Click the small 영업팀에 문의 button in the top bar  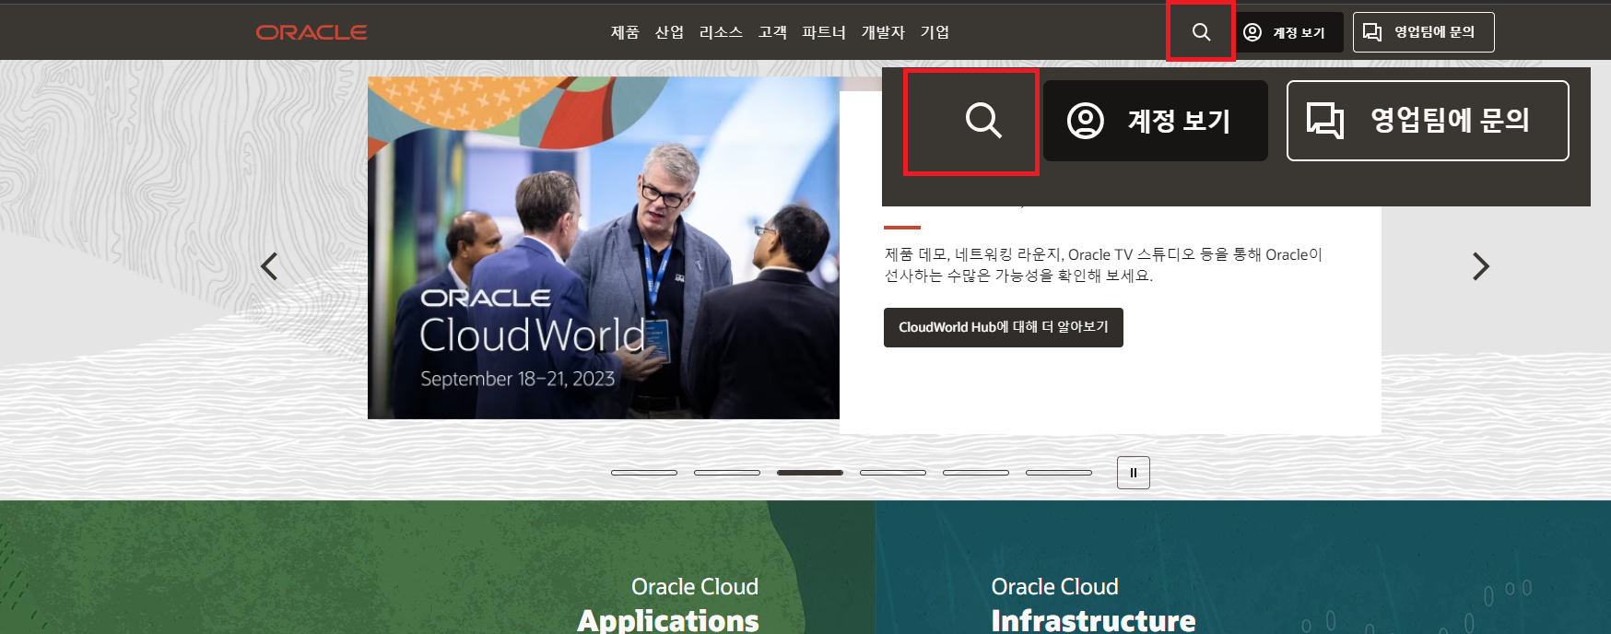[1423, 32]
